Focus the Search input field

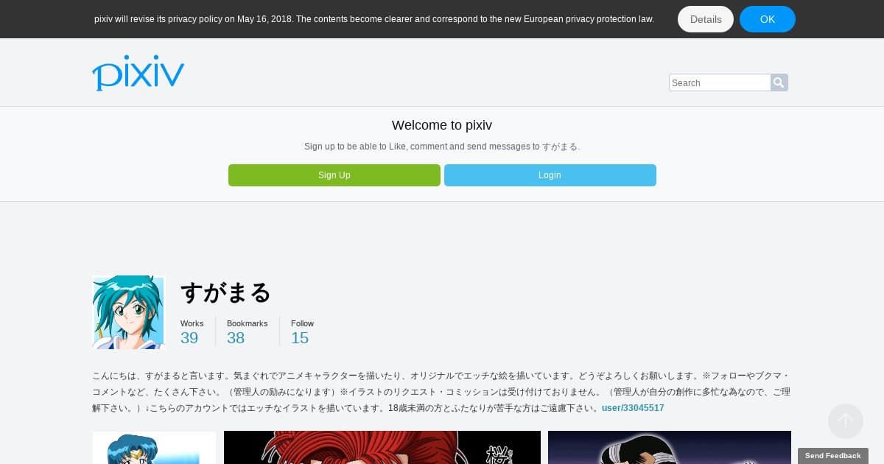point(720,82)
